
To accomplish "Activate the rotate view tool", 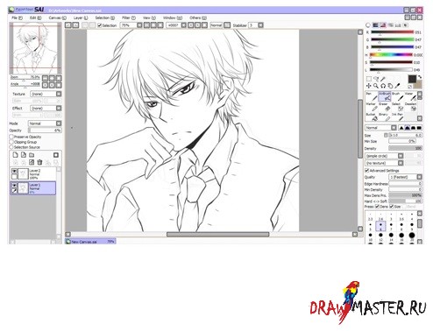I will click(383, 86).
